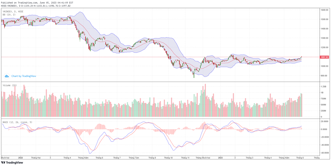Click the "Tháng 10" time axis label
331x166 pixels.
click(168, 158)
